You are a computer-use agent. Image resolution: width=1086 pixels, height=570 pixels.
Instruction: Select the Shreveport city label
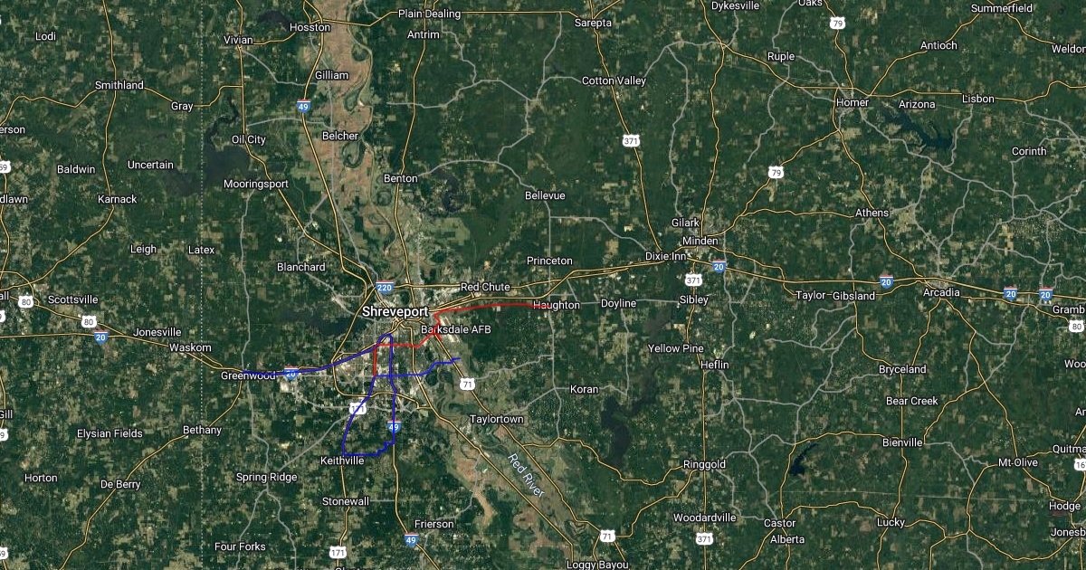coord(395,311)
